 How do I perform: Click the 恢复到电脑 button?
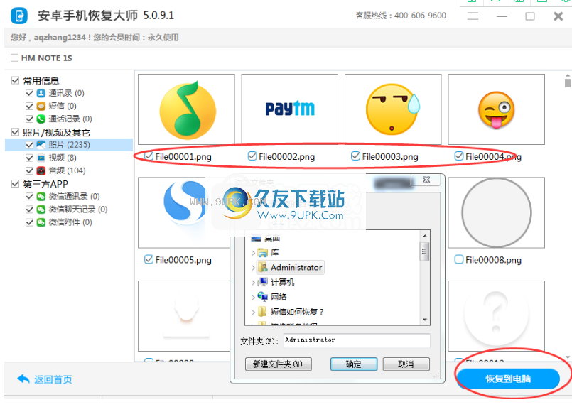pyautogui.click(x=508, y=379)
